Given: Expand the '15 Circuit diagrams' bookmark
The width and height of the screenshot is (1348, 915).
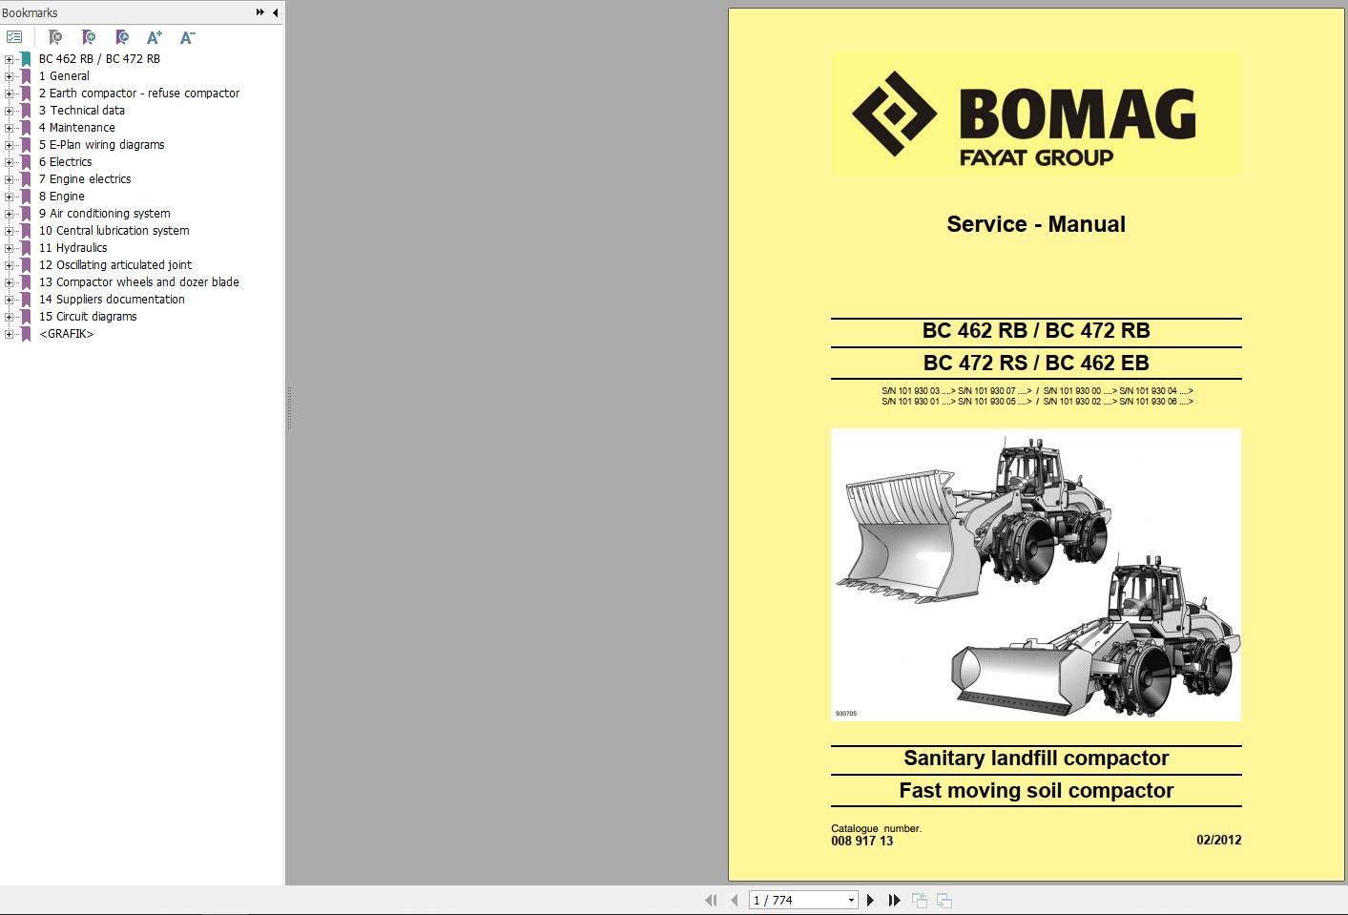Looking at the screenshot, I should [9, 317].
